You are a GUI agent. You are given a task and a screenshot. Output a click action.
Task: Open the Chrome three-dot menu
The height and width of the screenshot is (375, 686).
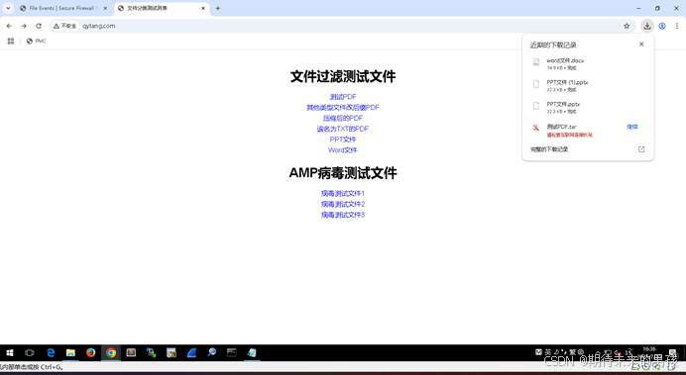click(x=677, y=26)
